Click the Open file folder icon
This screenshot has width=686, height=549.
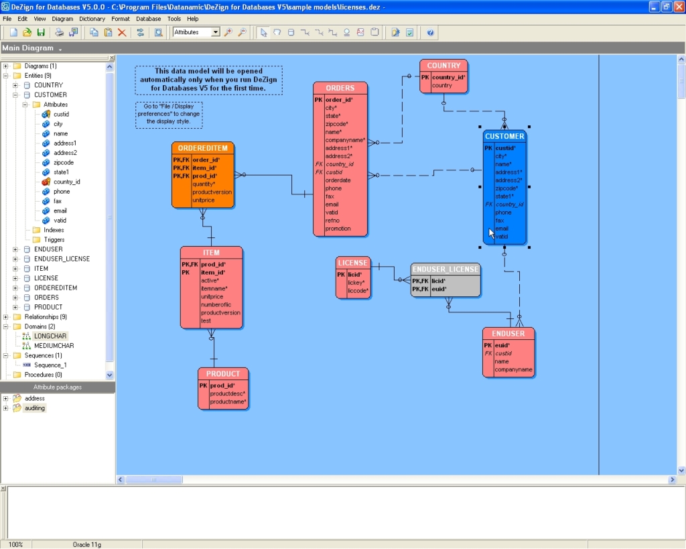coord(27,32)
